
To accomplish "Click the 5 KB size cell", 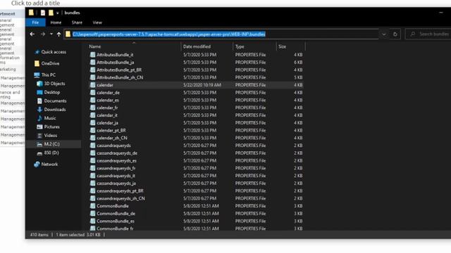I will (298, 77).
